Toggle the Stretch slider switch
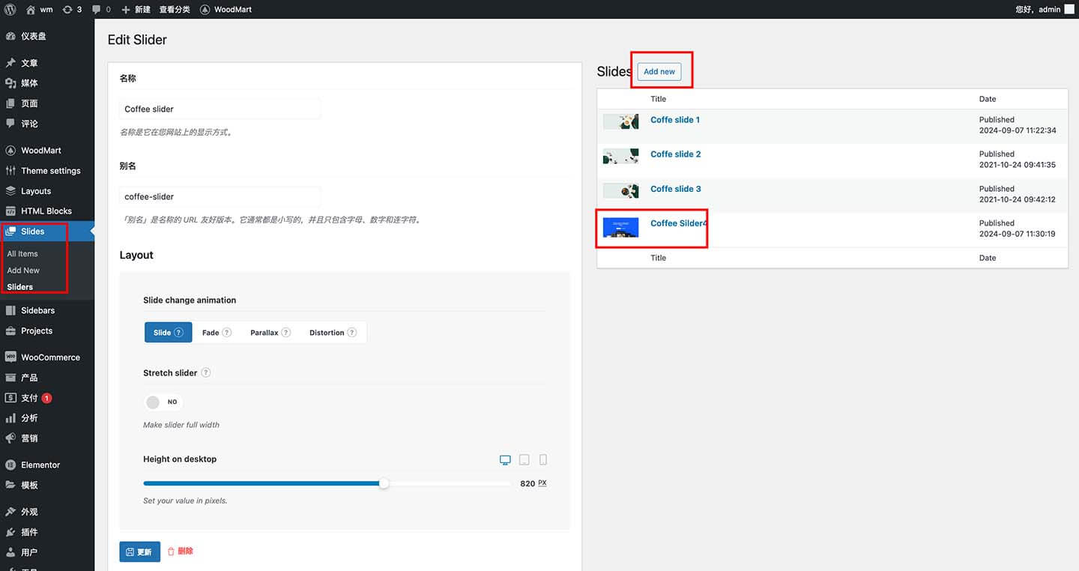This screenshot has height=571, width=1079. [163, 402]
